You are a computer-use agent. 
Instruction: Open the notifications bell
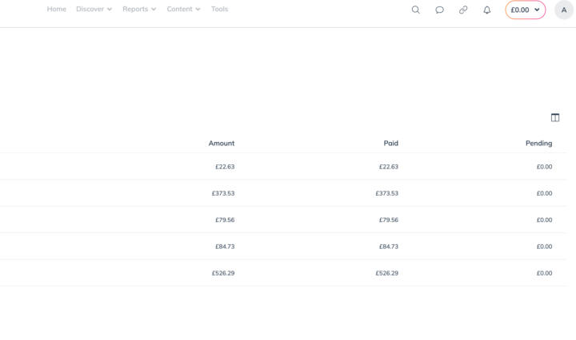click(x=487, y=10)
